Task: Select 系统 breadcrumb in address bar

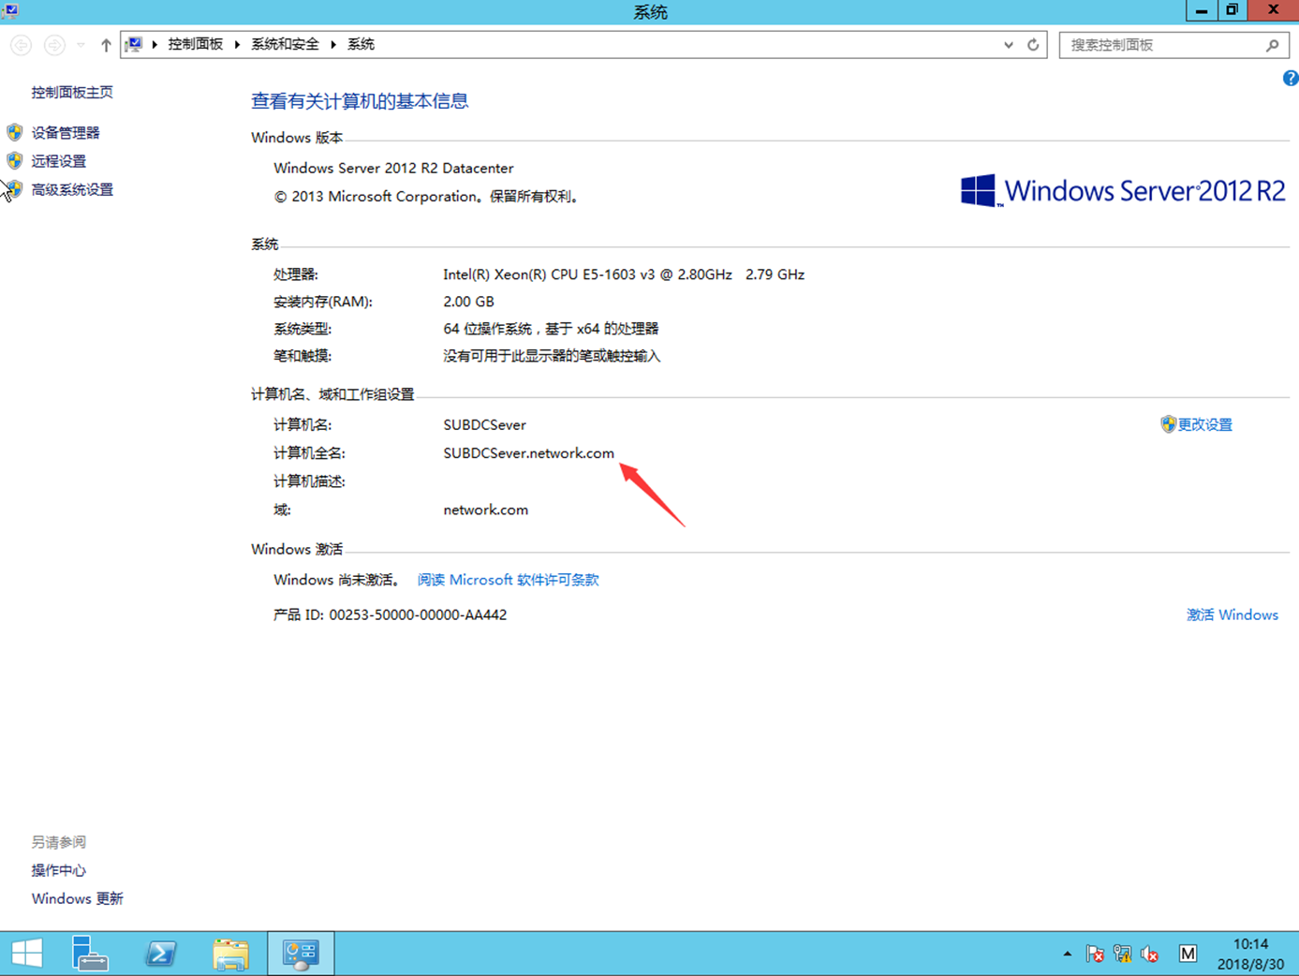Action: 361,44
